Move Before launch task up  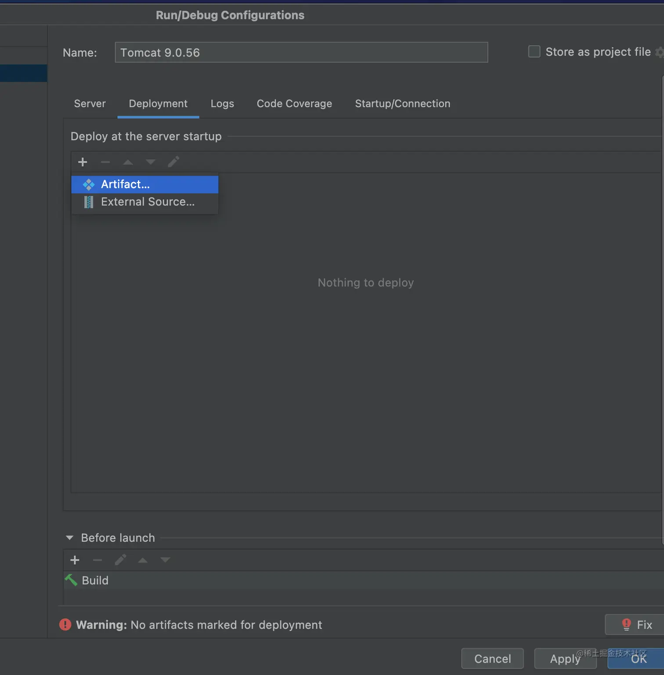[x=143, y=560]
